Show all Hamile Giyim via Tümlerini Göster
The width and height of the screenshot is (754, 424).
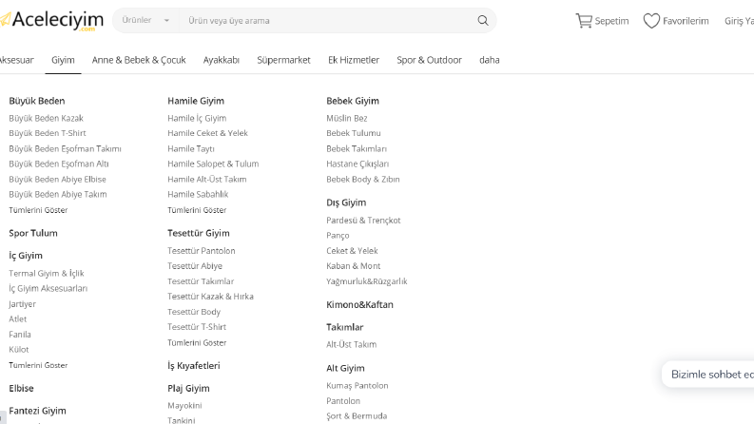click(197, 210)
